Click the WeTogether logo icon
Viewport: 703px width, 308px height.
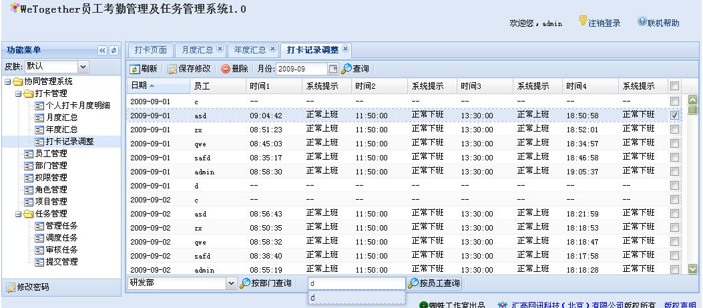tap(15, 7)
